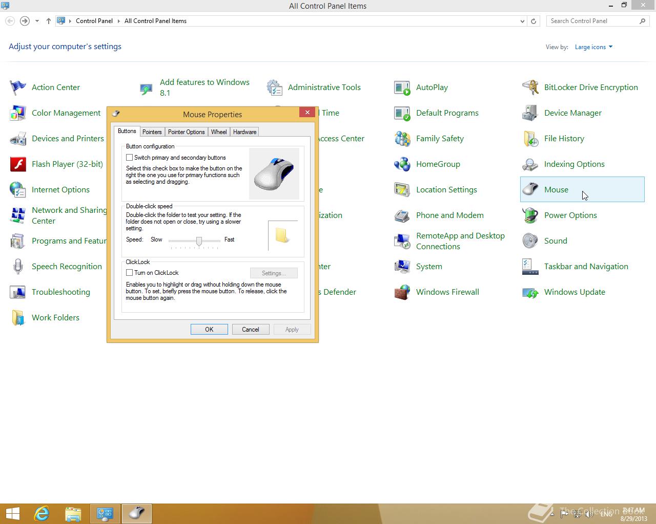Viewport: 656px width, 524px height.
Task: Open the System link
Action: (429, 267)
